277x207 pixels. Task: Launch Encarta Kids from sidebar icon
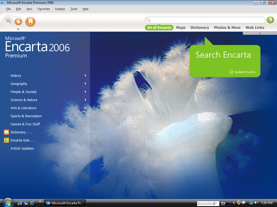tap(6, 140)
